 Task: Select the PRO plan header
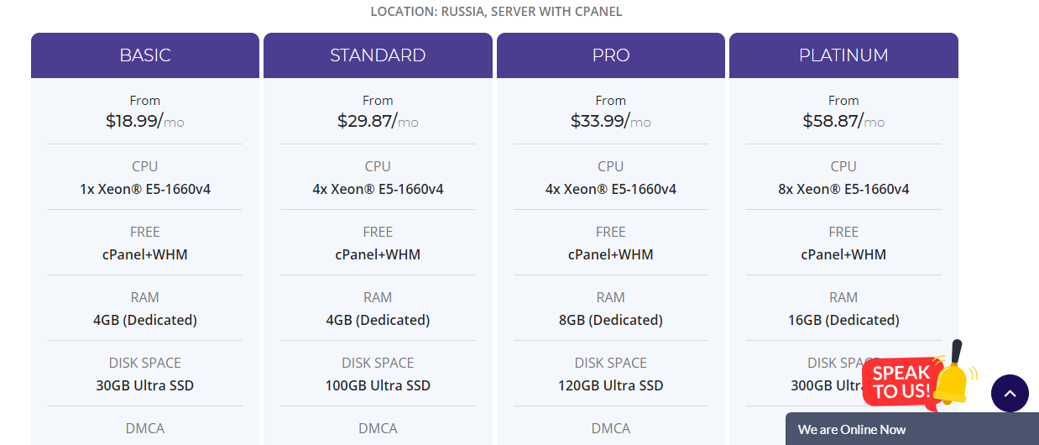(611, 55)
